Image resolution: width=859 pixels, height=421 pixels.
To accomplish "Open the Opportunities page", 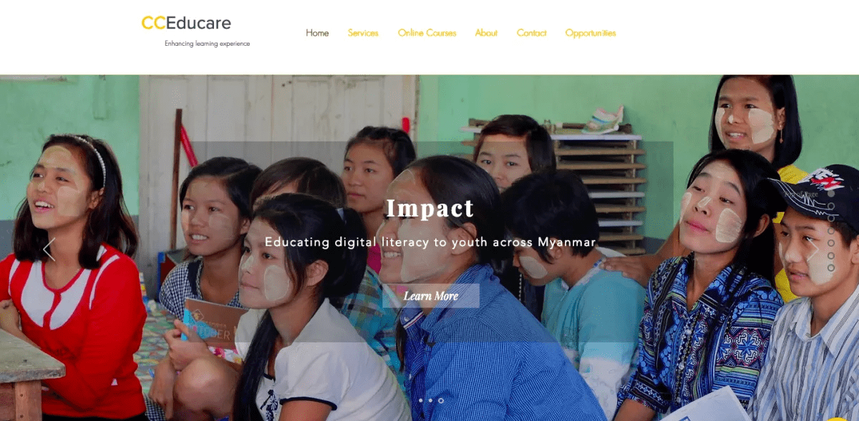I will [591, 33].
